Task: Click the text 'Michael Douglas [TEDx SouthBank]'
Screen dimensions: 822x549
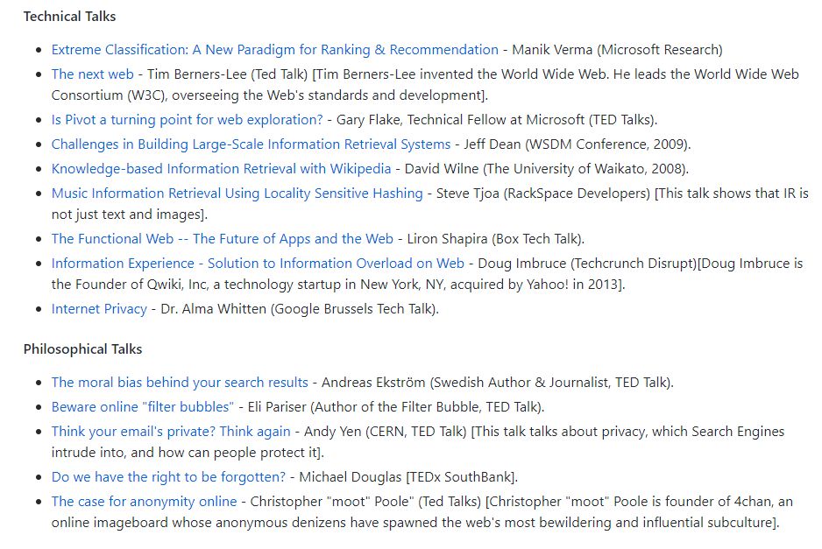Action: point(407,477)
